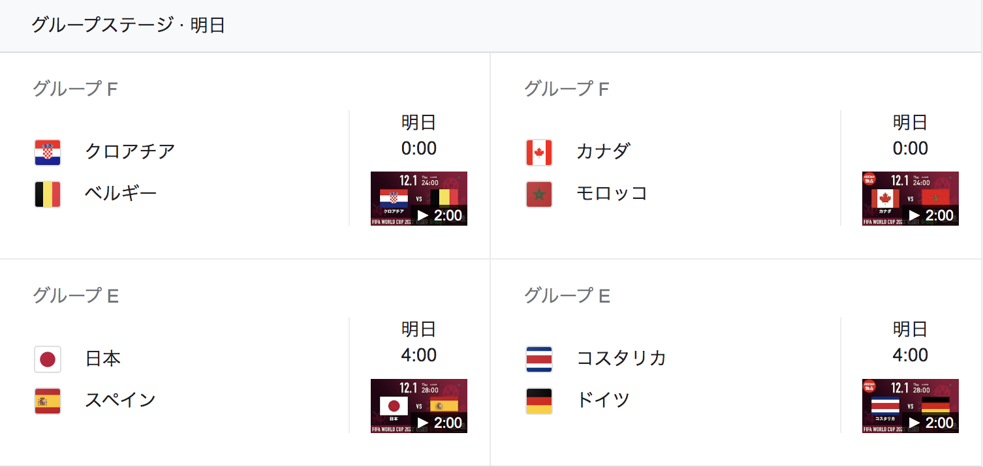
Task: Play the Japan vs Spain preview video
Action: (419, 406)
